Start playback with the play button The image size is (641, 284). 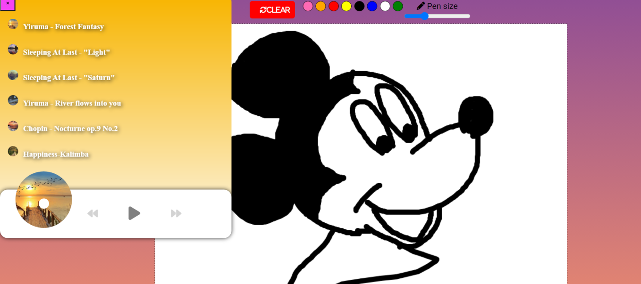pos(134,213)
